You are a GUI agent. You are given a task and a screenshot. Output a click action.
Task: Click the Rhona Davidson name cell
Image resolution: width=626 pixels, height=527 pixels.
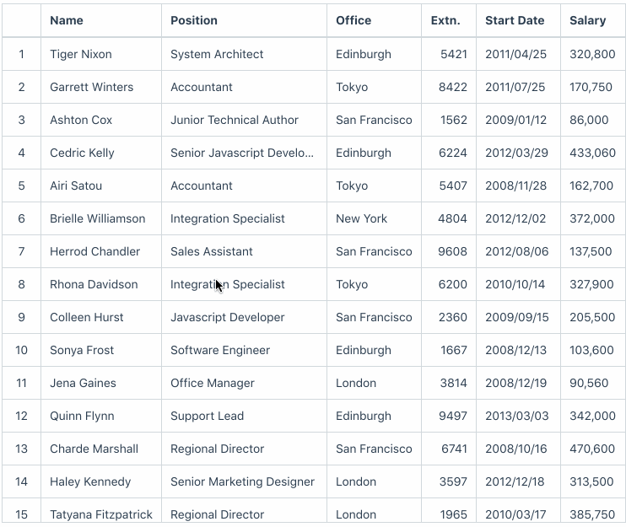[x=94, y=284]
